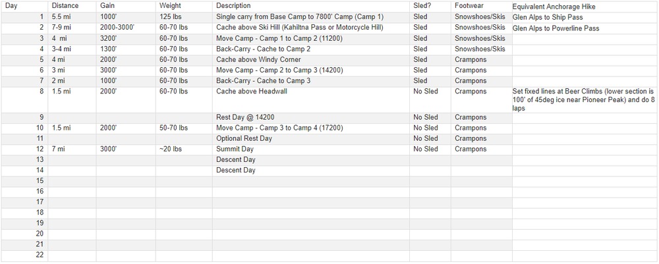Viewport: 659px width, 264px height.
Task: Select the 'Glen Alps to Powerline Pass' cell
Action: 556,28
